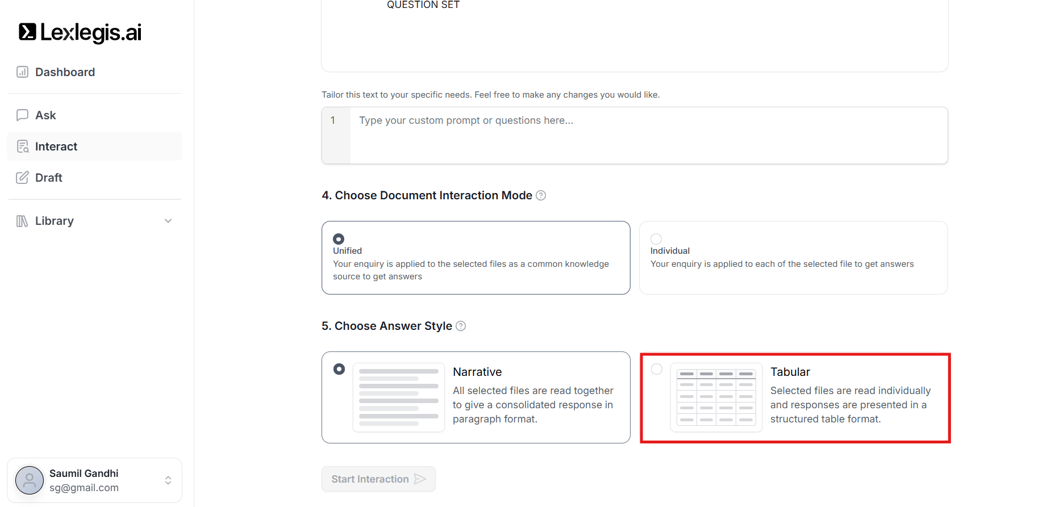Viewport: 1047px width, 507px height.
Task: Go to the Dashboard page
Action: tap(65, 72)
